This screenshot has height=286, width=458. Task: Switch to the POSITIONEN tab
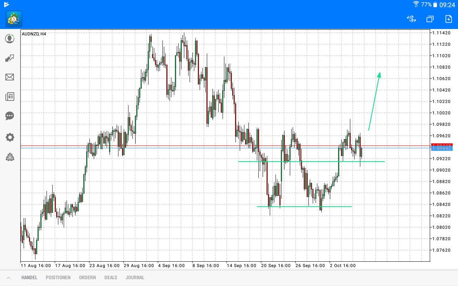[58, 277]
